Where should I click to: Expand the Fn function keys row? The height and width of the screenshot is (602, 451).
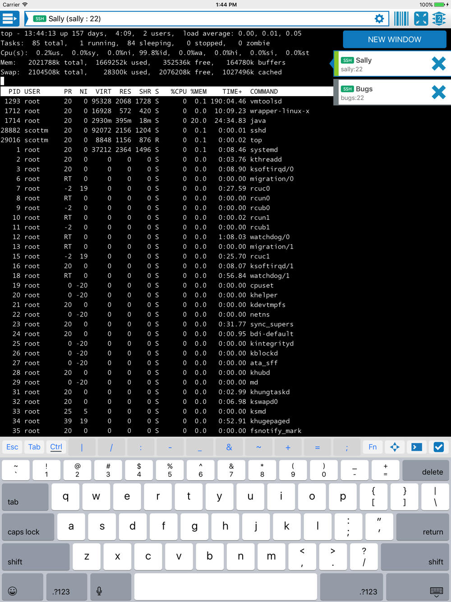(x=373, y=447)
